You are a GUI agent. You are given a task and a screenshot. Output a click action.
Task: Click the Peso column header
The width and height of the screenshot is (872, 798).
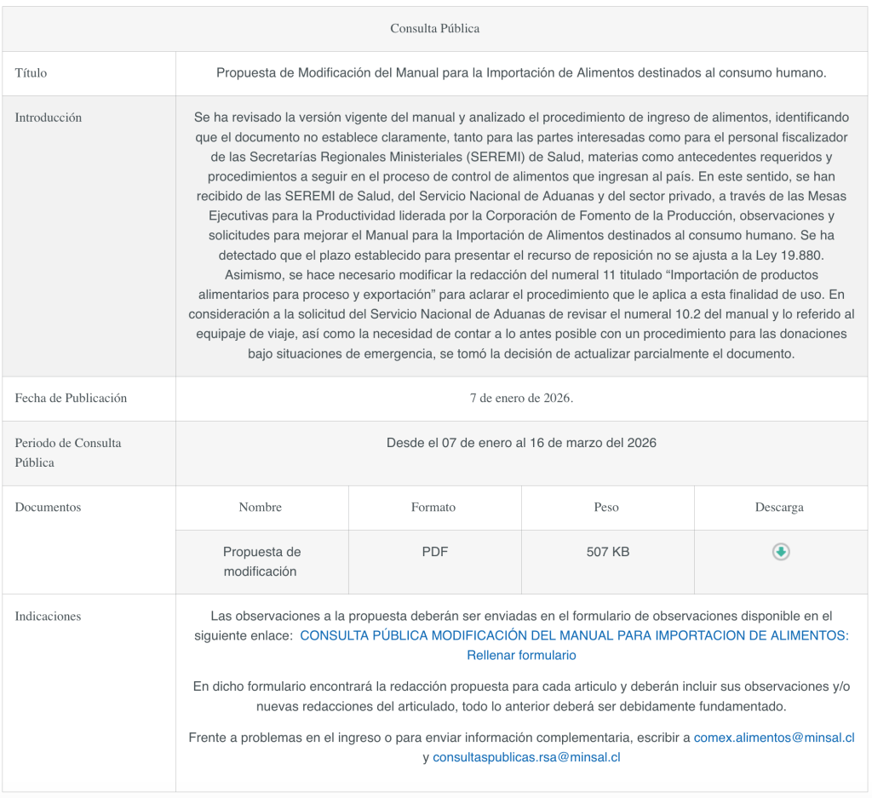[x=606, y=507]
